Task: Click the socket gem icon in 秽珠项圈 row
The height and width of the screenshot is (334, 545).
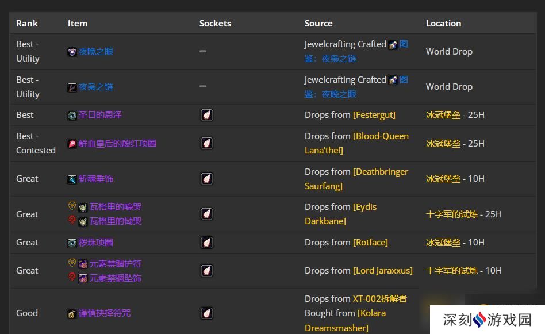Action: point(207,242)
